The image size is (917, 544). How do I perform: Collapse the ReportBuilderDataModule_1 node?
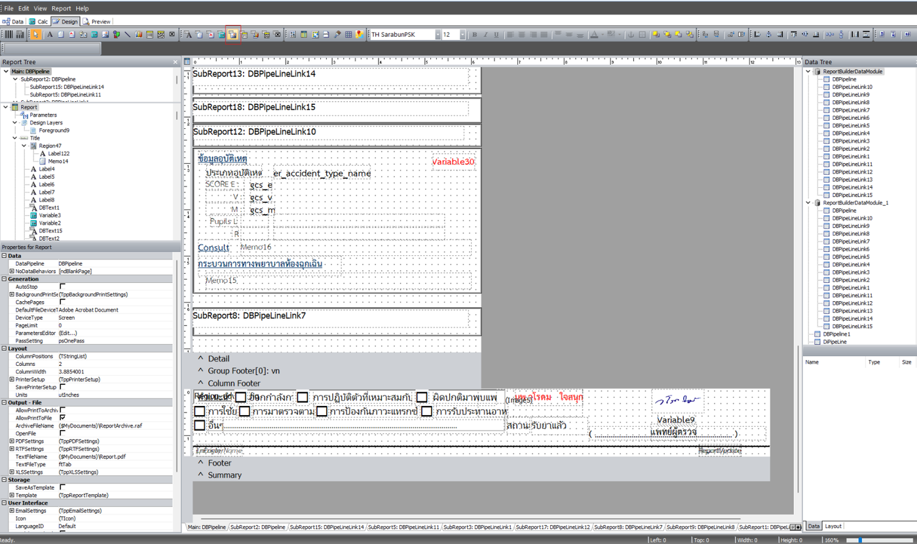(808, 203)
